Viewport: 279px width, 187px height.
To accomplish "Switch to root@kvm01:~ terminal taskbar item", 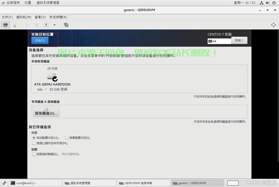I will 35,183.
